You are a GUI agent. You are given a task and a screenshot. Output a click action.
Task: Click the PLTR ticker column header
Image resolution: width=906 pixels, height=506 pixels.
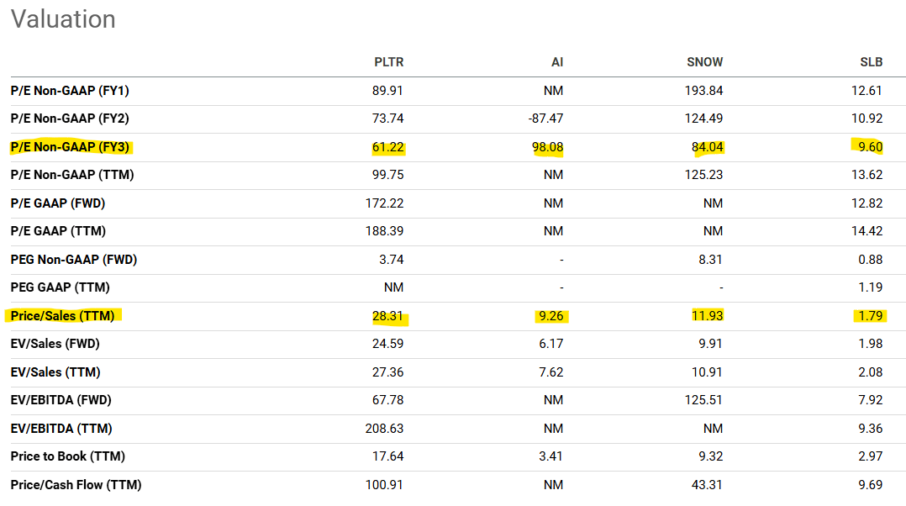(388, 62)
